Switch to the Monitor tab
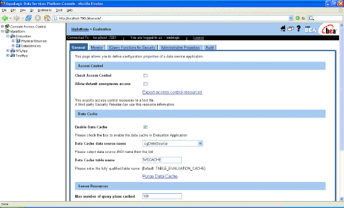The width and height of the screenshot is (344, 208). (97, 47)
